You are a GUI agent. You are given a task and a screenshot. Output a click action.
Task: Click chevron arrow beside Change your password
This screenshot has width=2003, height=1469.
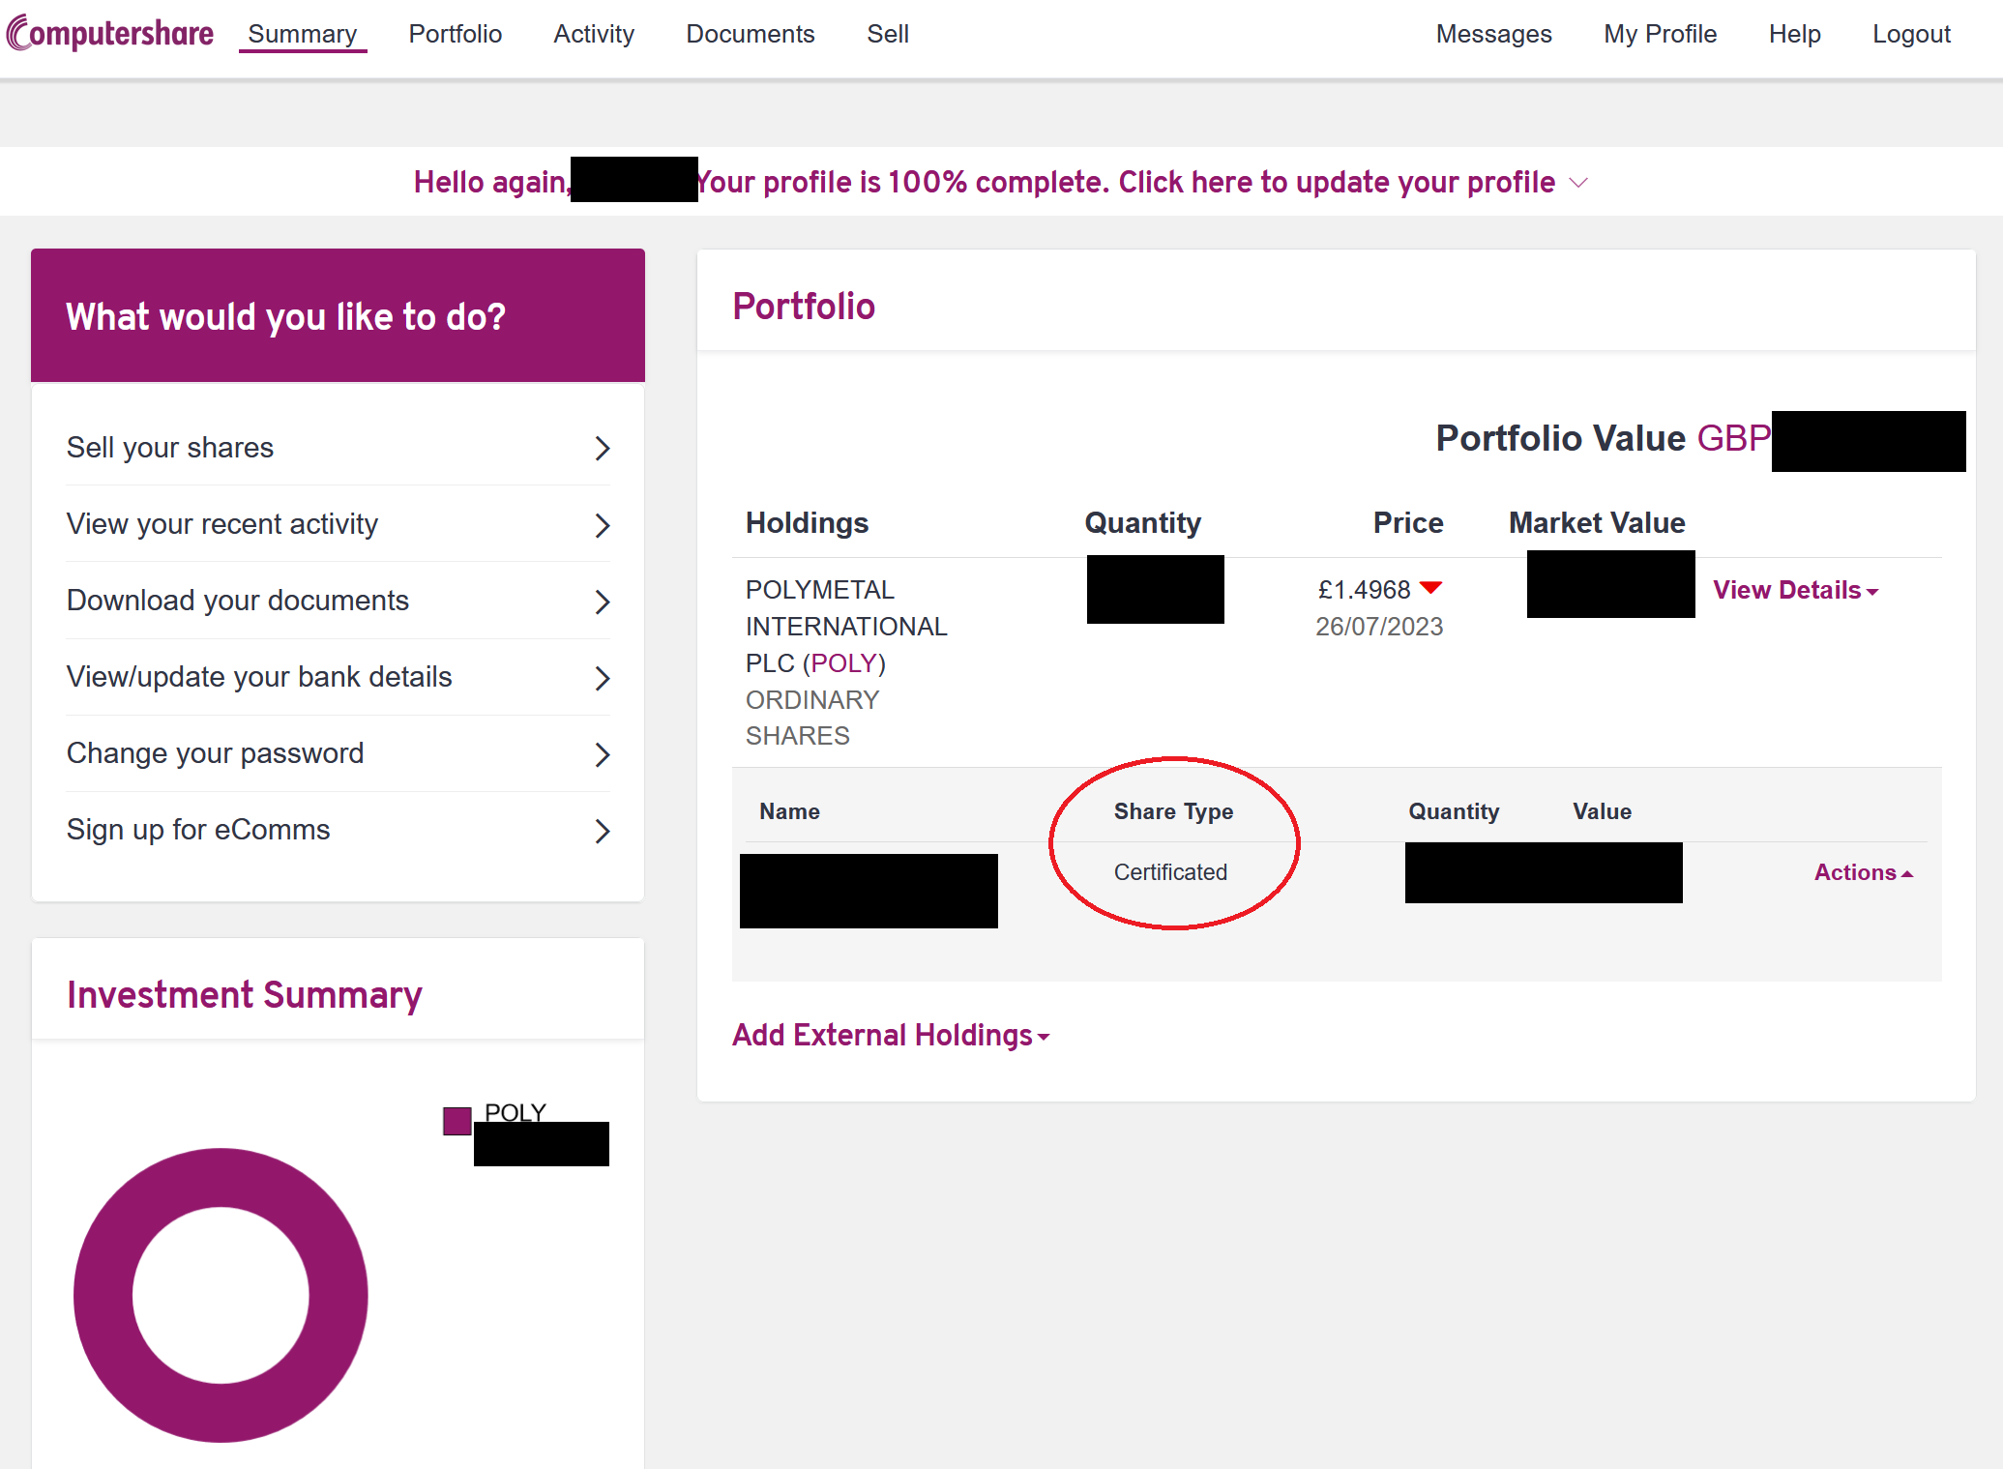[x=602, y=754]
